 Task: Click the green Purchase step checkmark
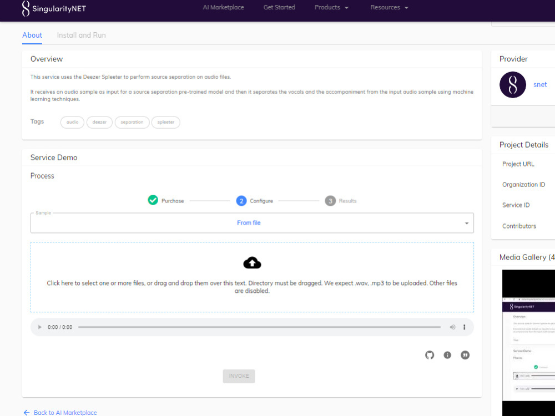pyautogui.click(x=153, y=200)
